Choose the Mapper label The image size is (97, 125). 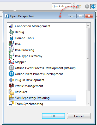pos(20,62)
